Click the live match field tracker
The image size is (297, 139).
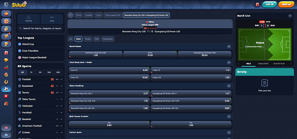coord(265,44)
